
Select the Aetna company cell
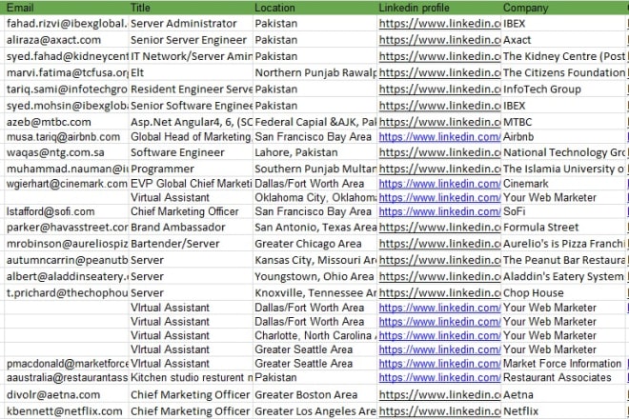(563, 394)
